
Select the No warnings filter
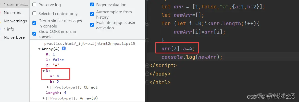click(15, 21)
